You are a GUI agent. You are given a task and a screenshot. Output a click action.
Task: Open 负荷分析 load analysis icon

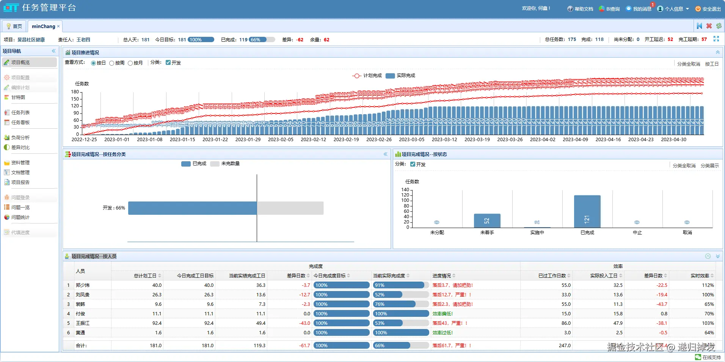(6, 138)
